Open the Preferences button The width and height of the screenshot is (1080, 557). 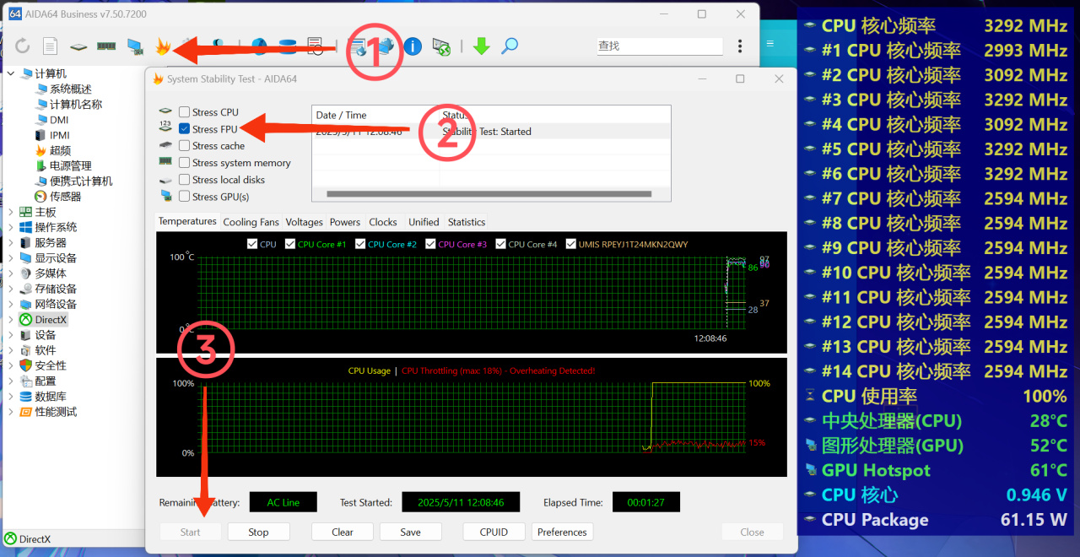click(x=562, y=532)
